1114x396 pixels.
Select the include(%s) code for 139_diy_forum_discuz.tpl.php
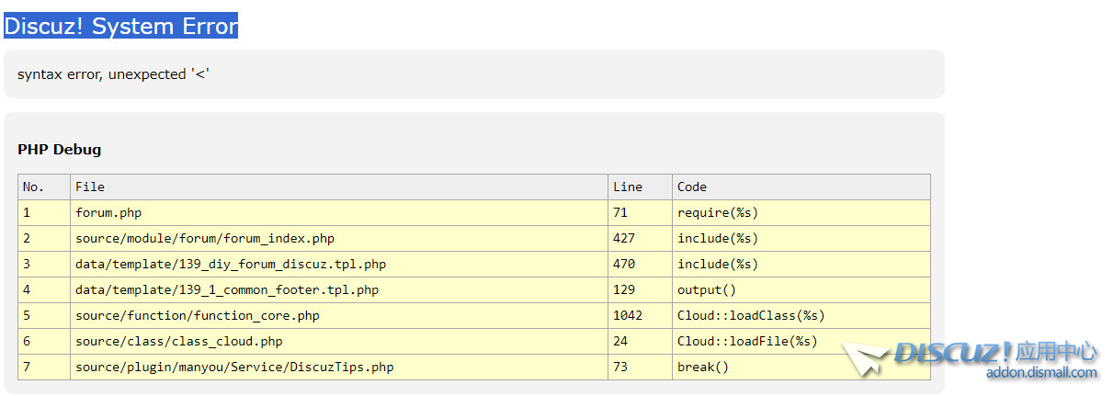click(801, 264)
